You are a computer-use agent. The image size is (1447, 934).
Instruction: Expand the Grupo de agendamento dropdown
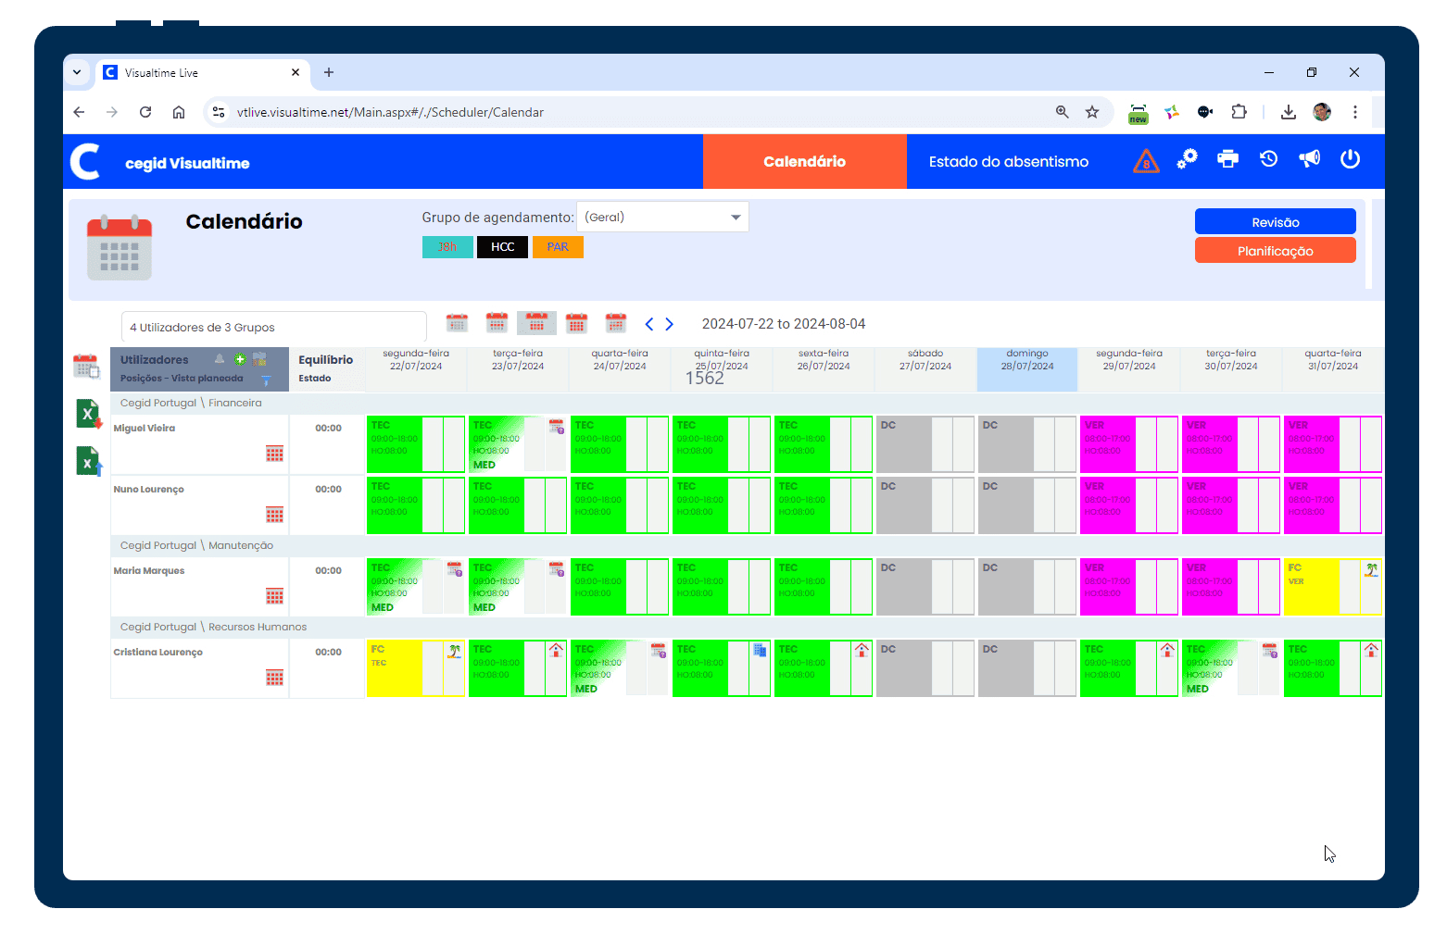pyautogui.click(x=735, y=218)
